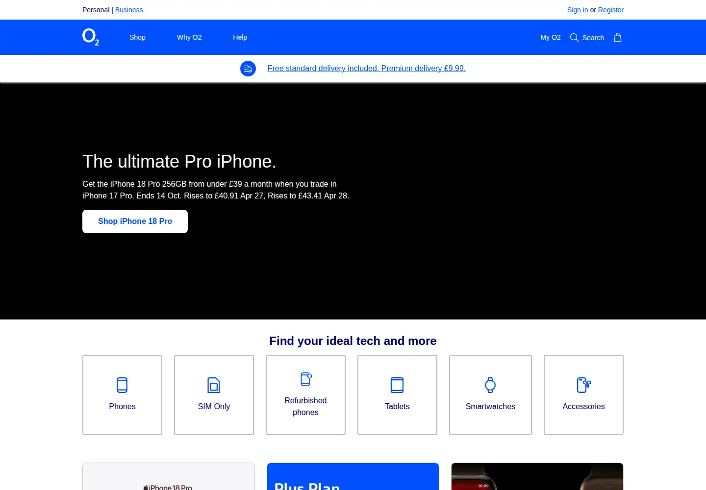This screenshot has height=490, width=706.
Task: Click the Sign in link
Action: pyautogui.click(x=578, y=10)
